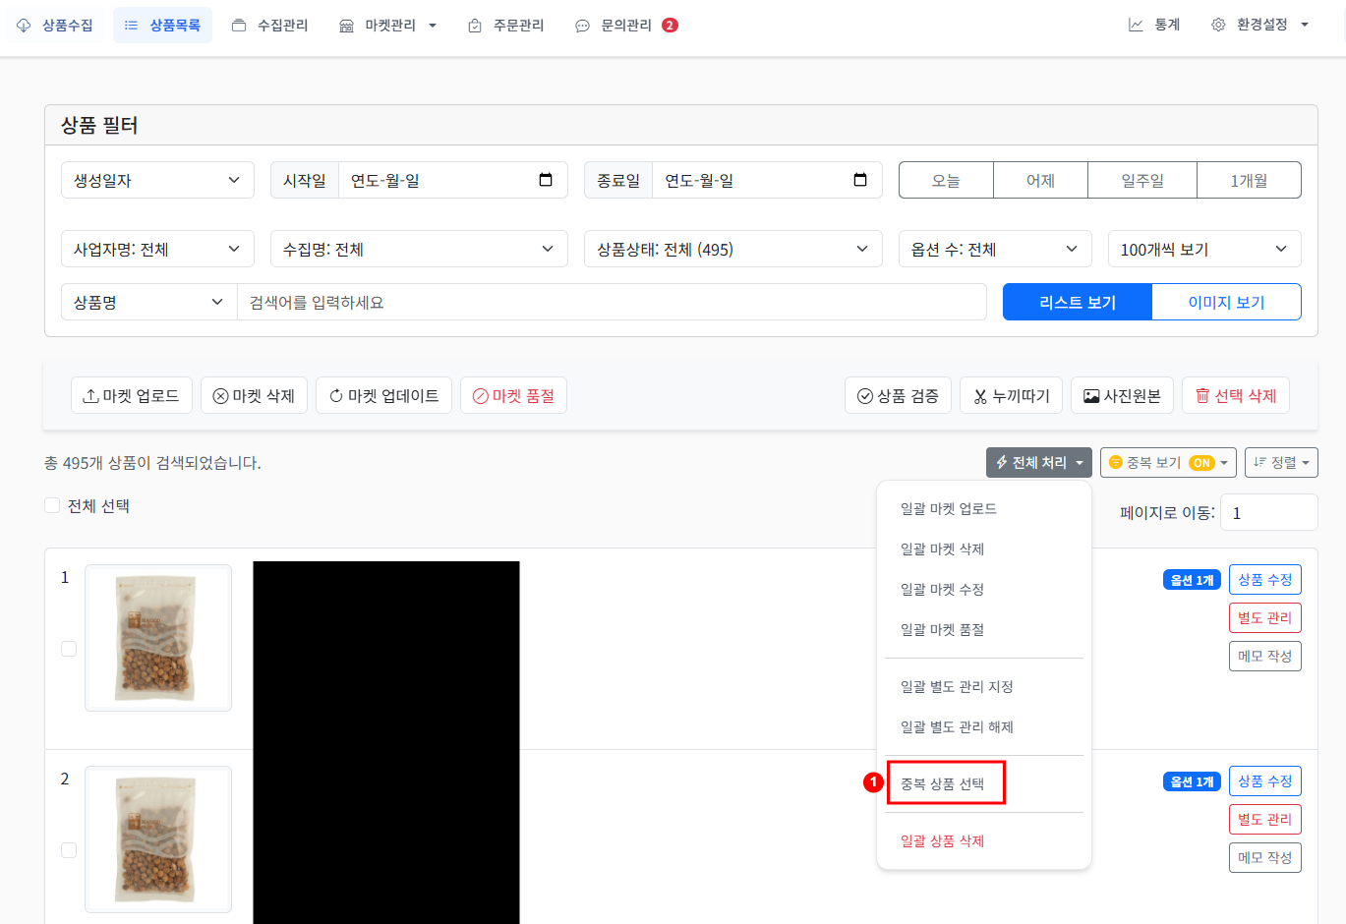Screen dimensions: 1346x924
Task: Click 상품 수정 for product 1
Action: (1264, 579)
